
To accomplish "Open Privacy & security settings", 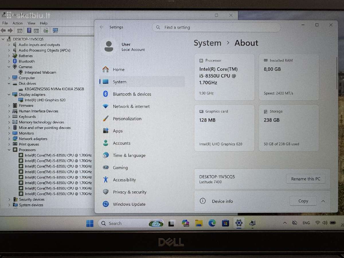I will click(142, 192).
